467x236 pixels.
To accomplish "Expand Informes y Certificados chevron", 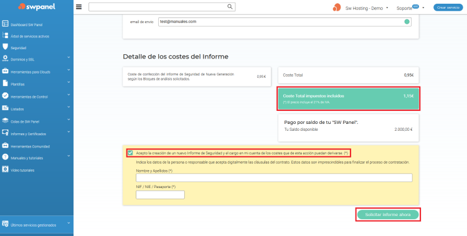I will 68,131.
